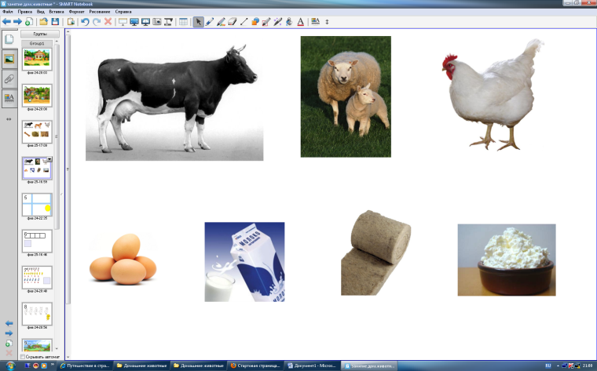Open a file with the folder icon
Screen dimensions: 597x371
pyautogui.click(x=43, y=22)
